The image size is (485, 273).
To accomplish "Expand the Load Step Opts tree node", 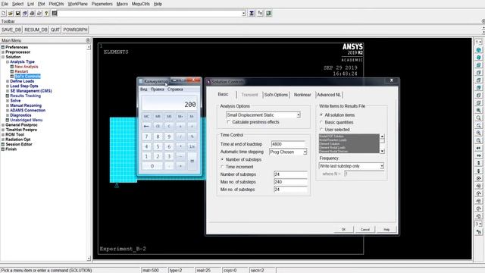I will click(x=8, y=86).
